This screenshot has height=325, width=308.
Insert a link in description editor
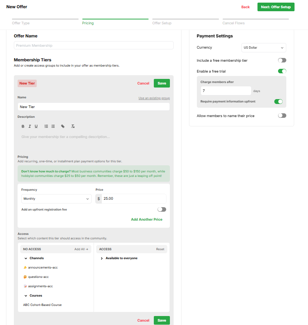coord(62,126)
